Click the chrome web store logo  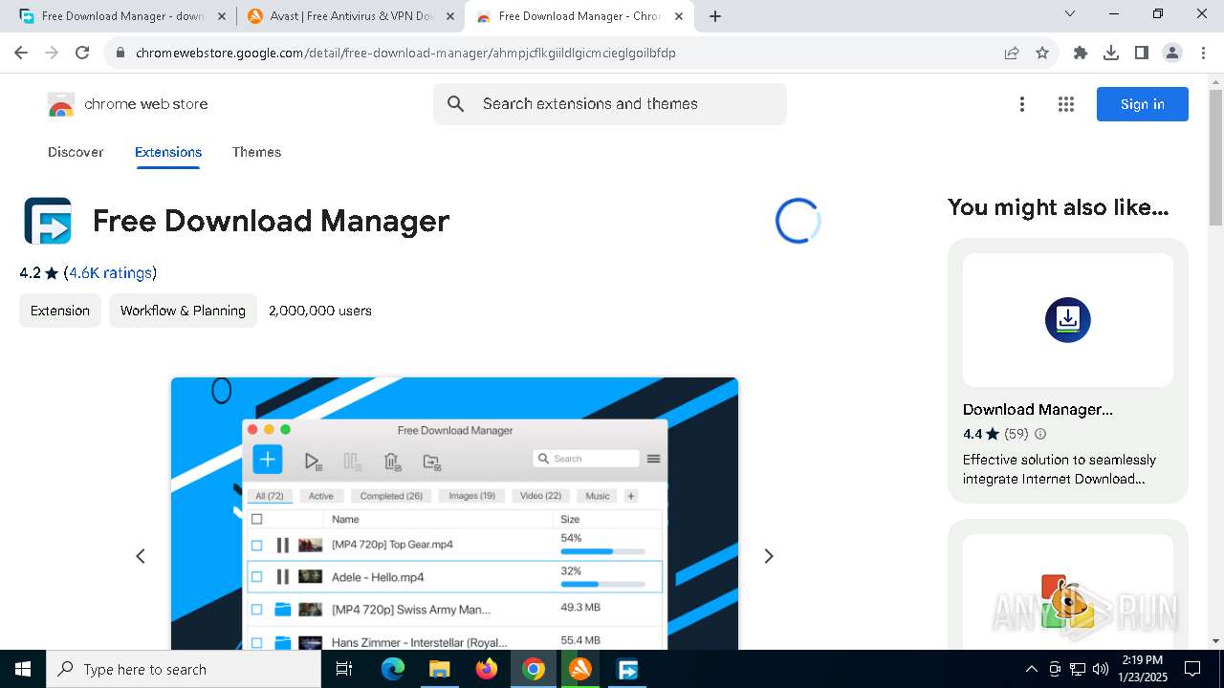coord(128,104)
